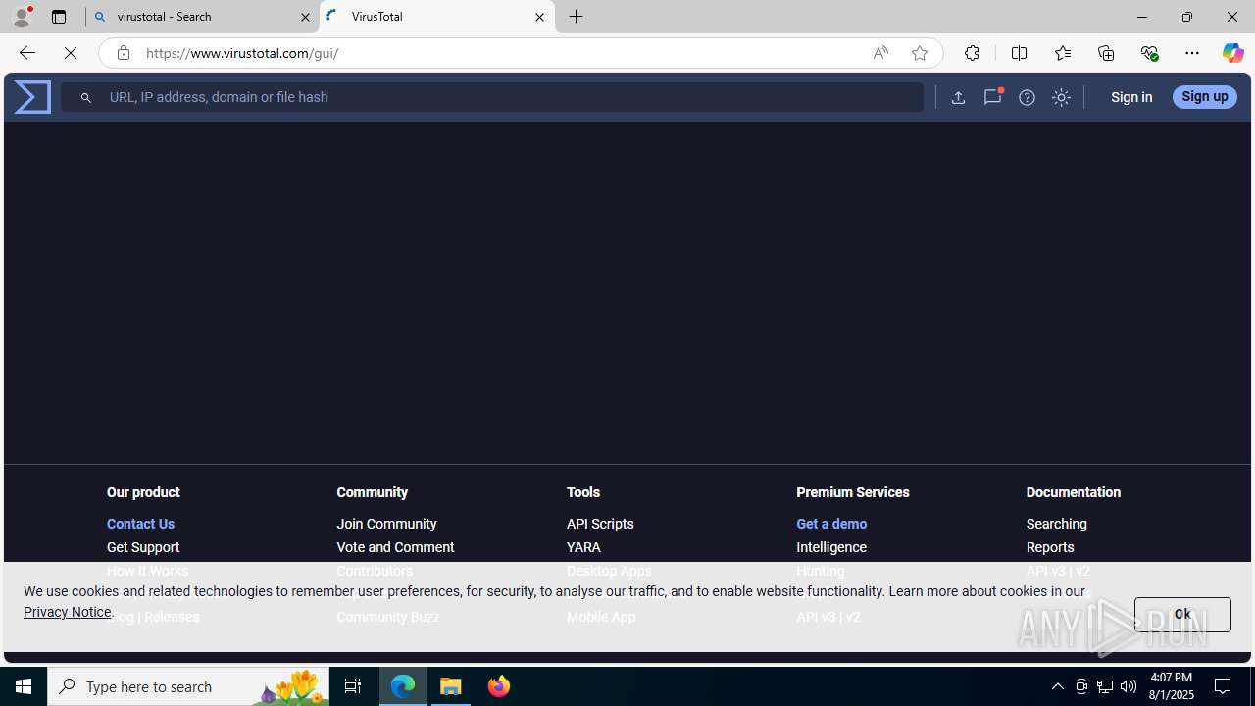Click the search magnifier icon in VirusTotal bar

pyautogui.click(x=86, y=97)
